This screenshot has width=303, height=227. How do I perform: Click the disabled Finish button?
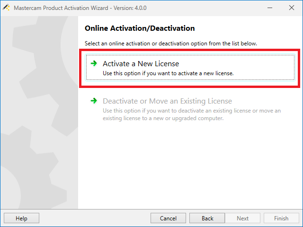pos(281,218)
